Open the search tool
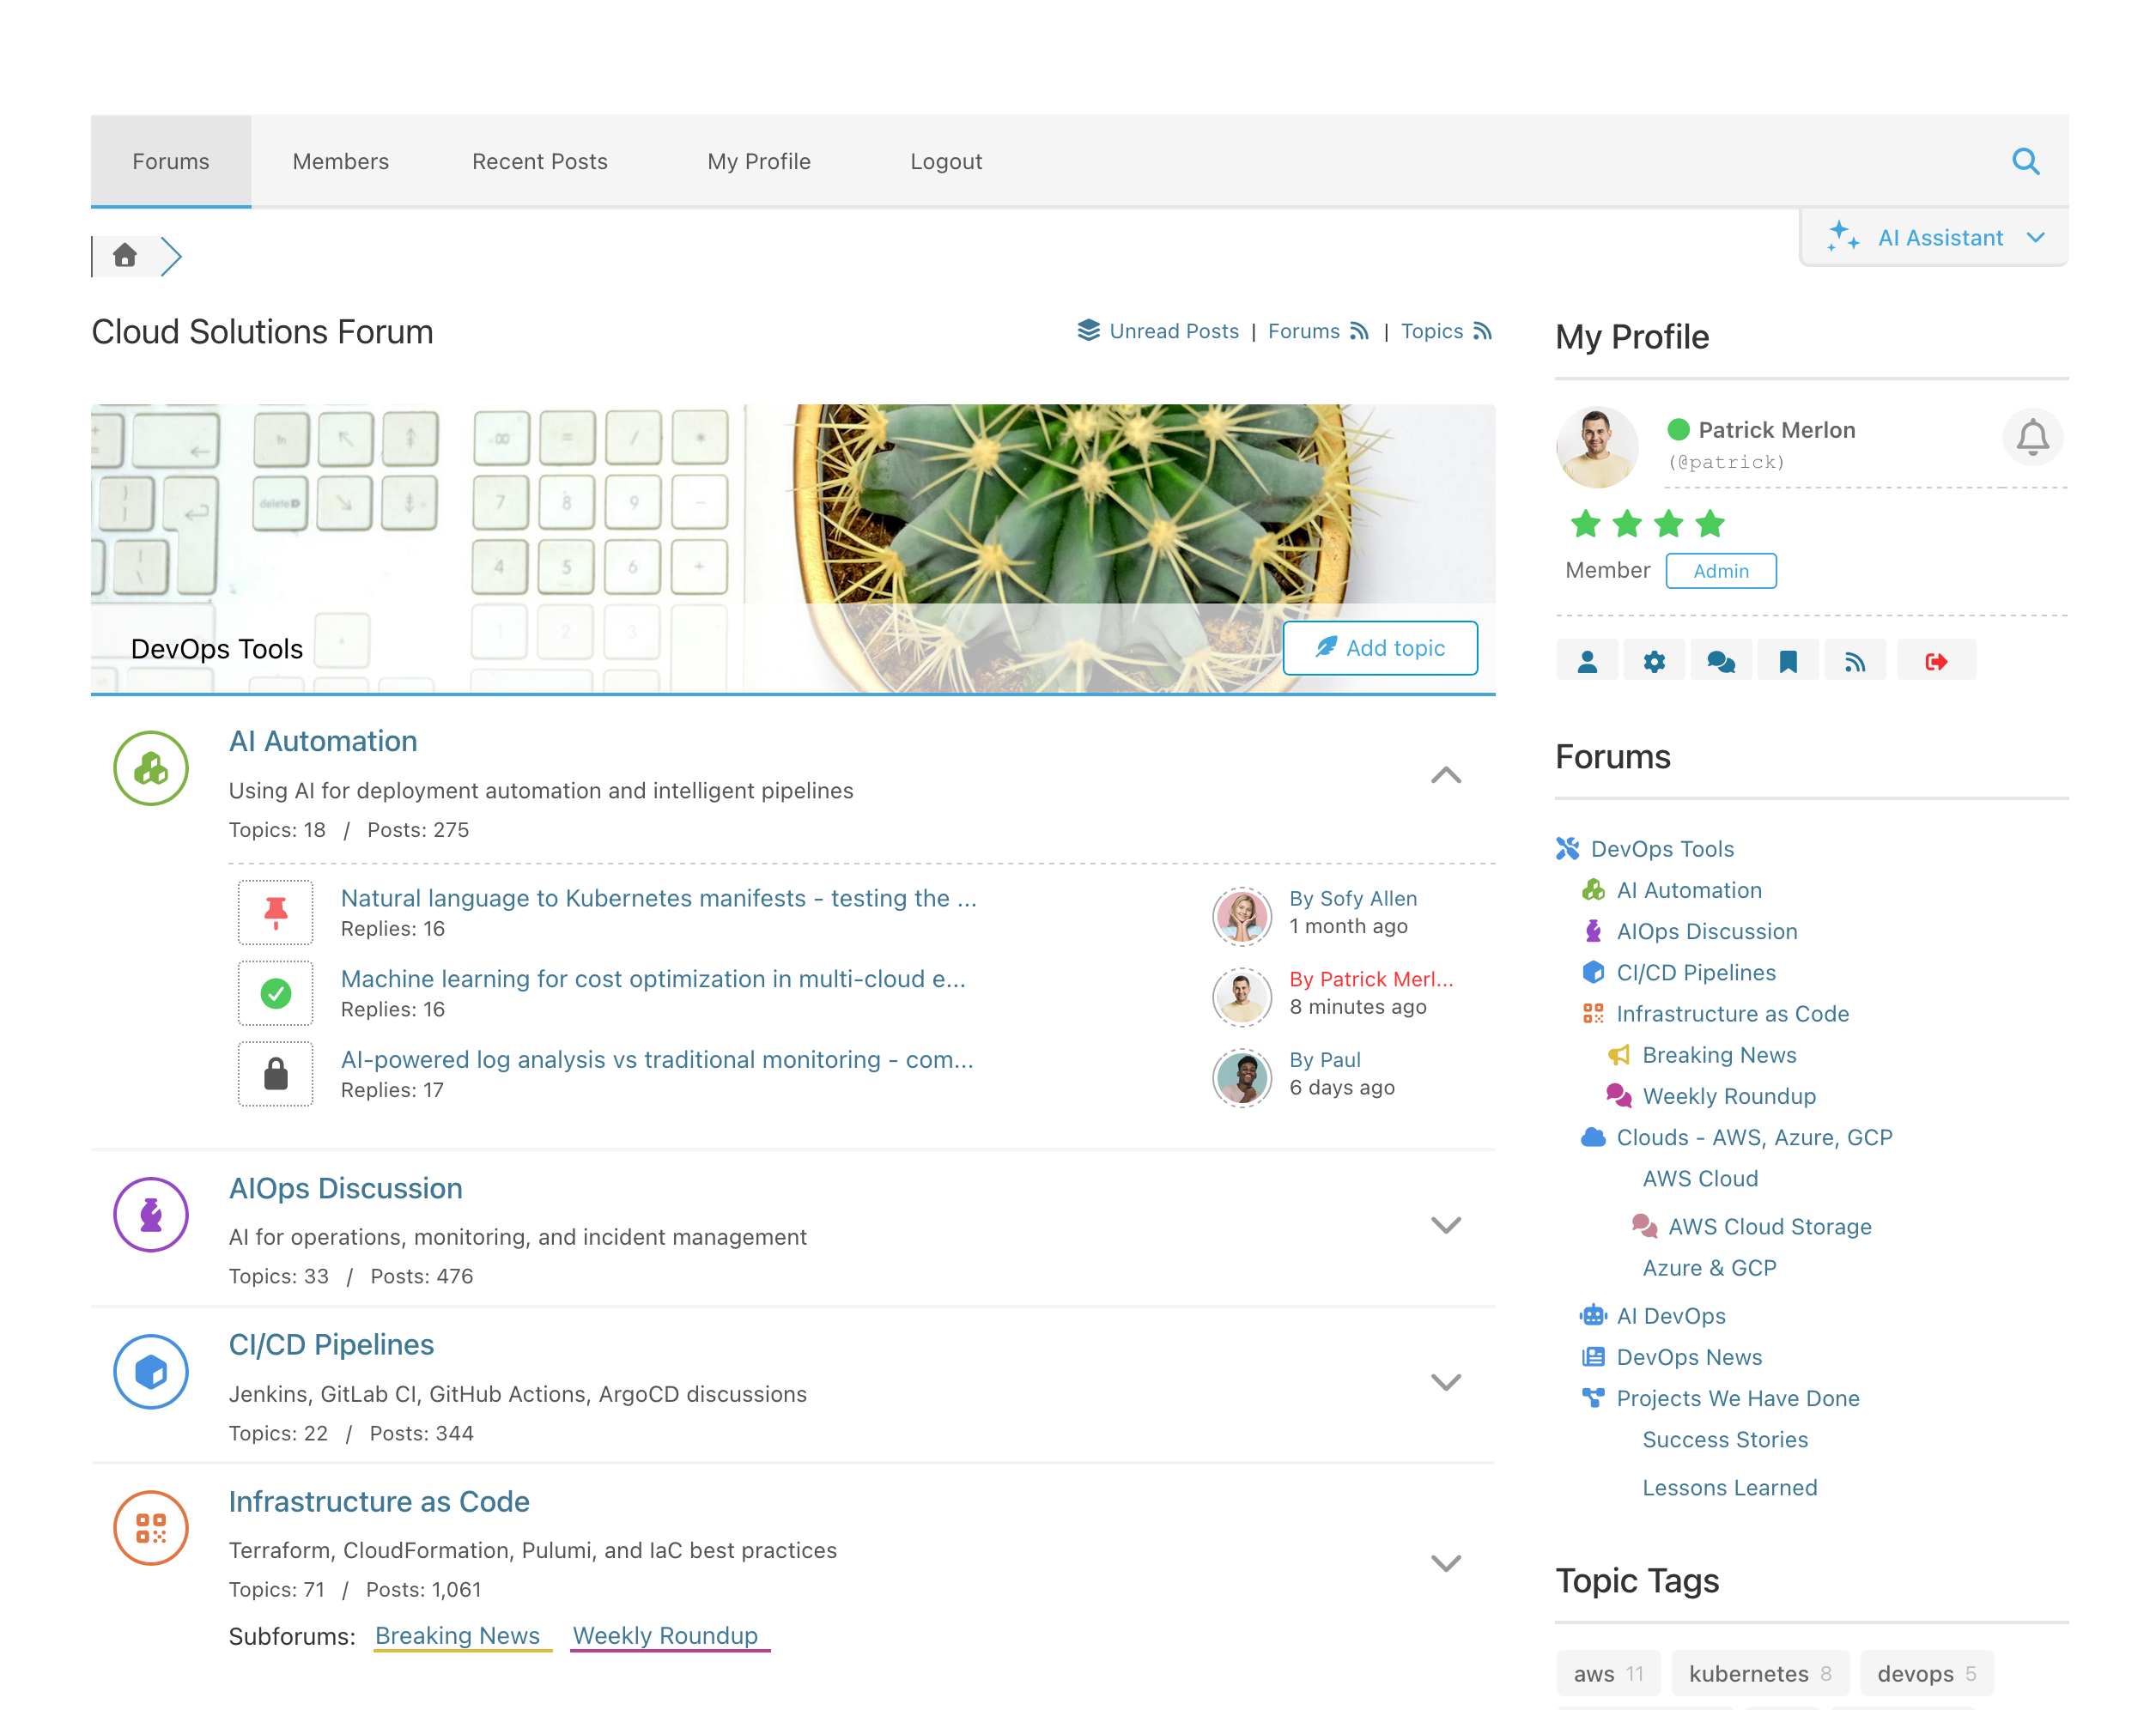 (x=2026, y=161)
